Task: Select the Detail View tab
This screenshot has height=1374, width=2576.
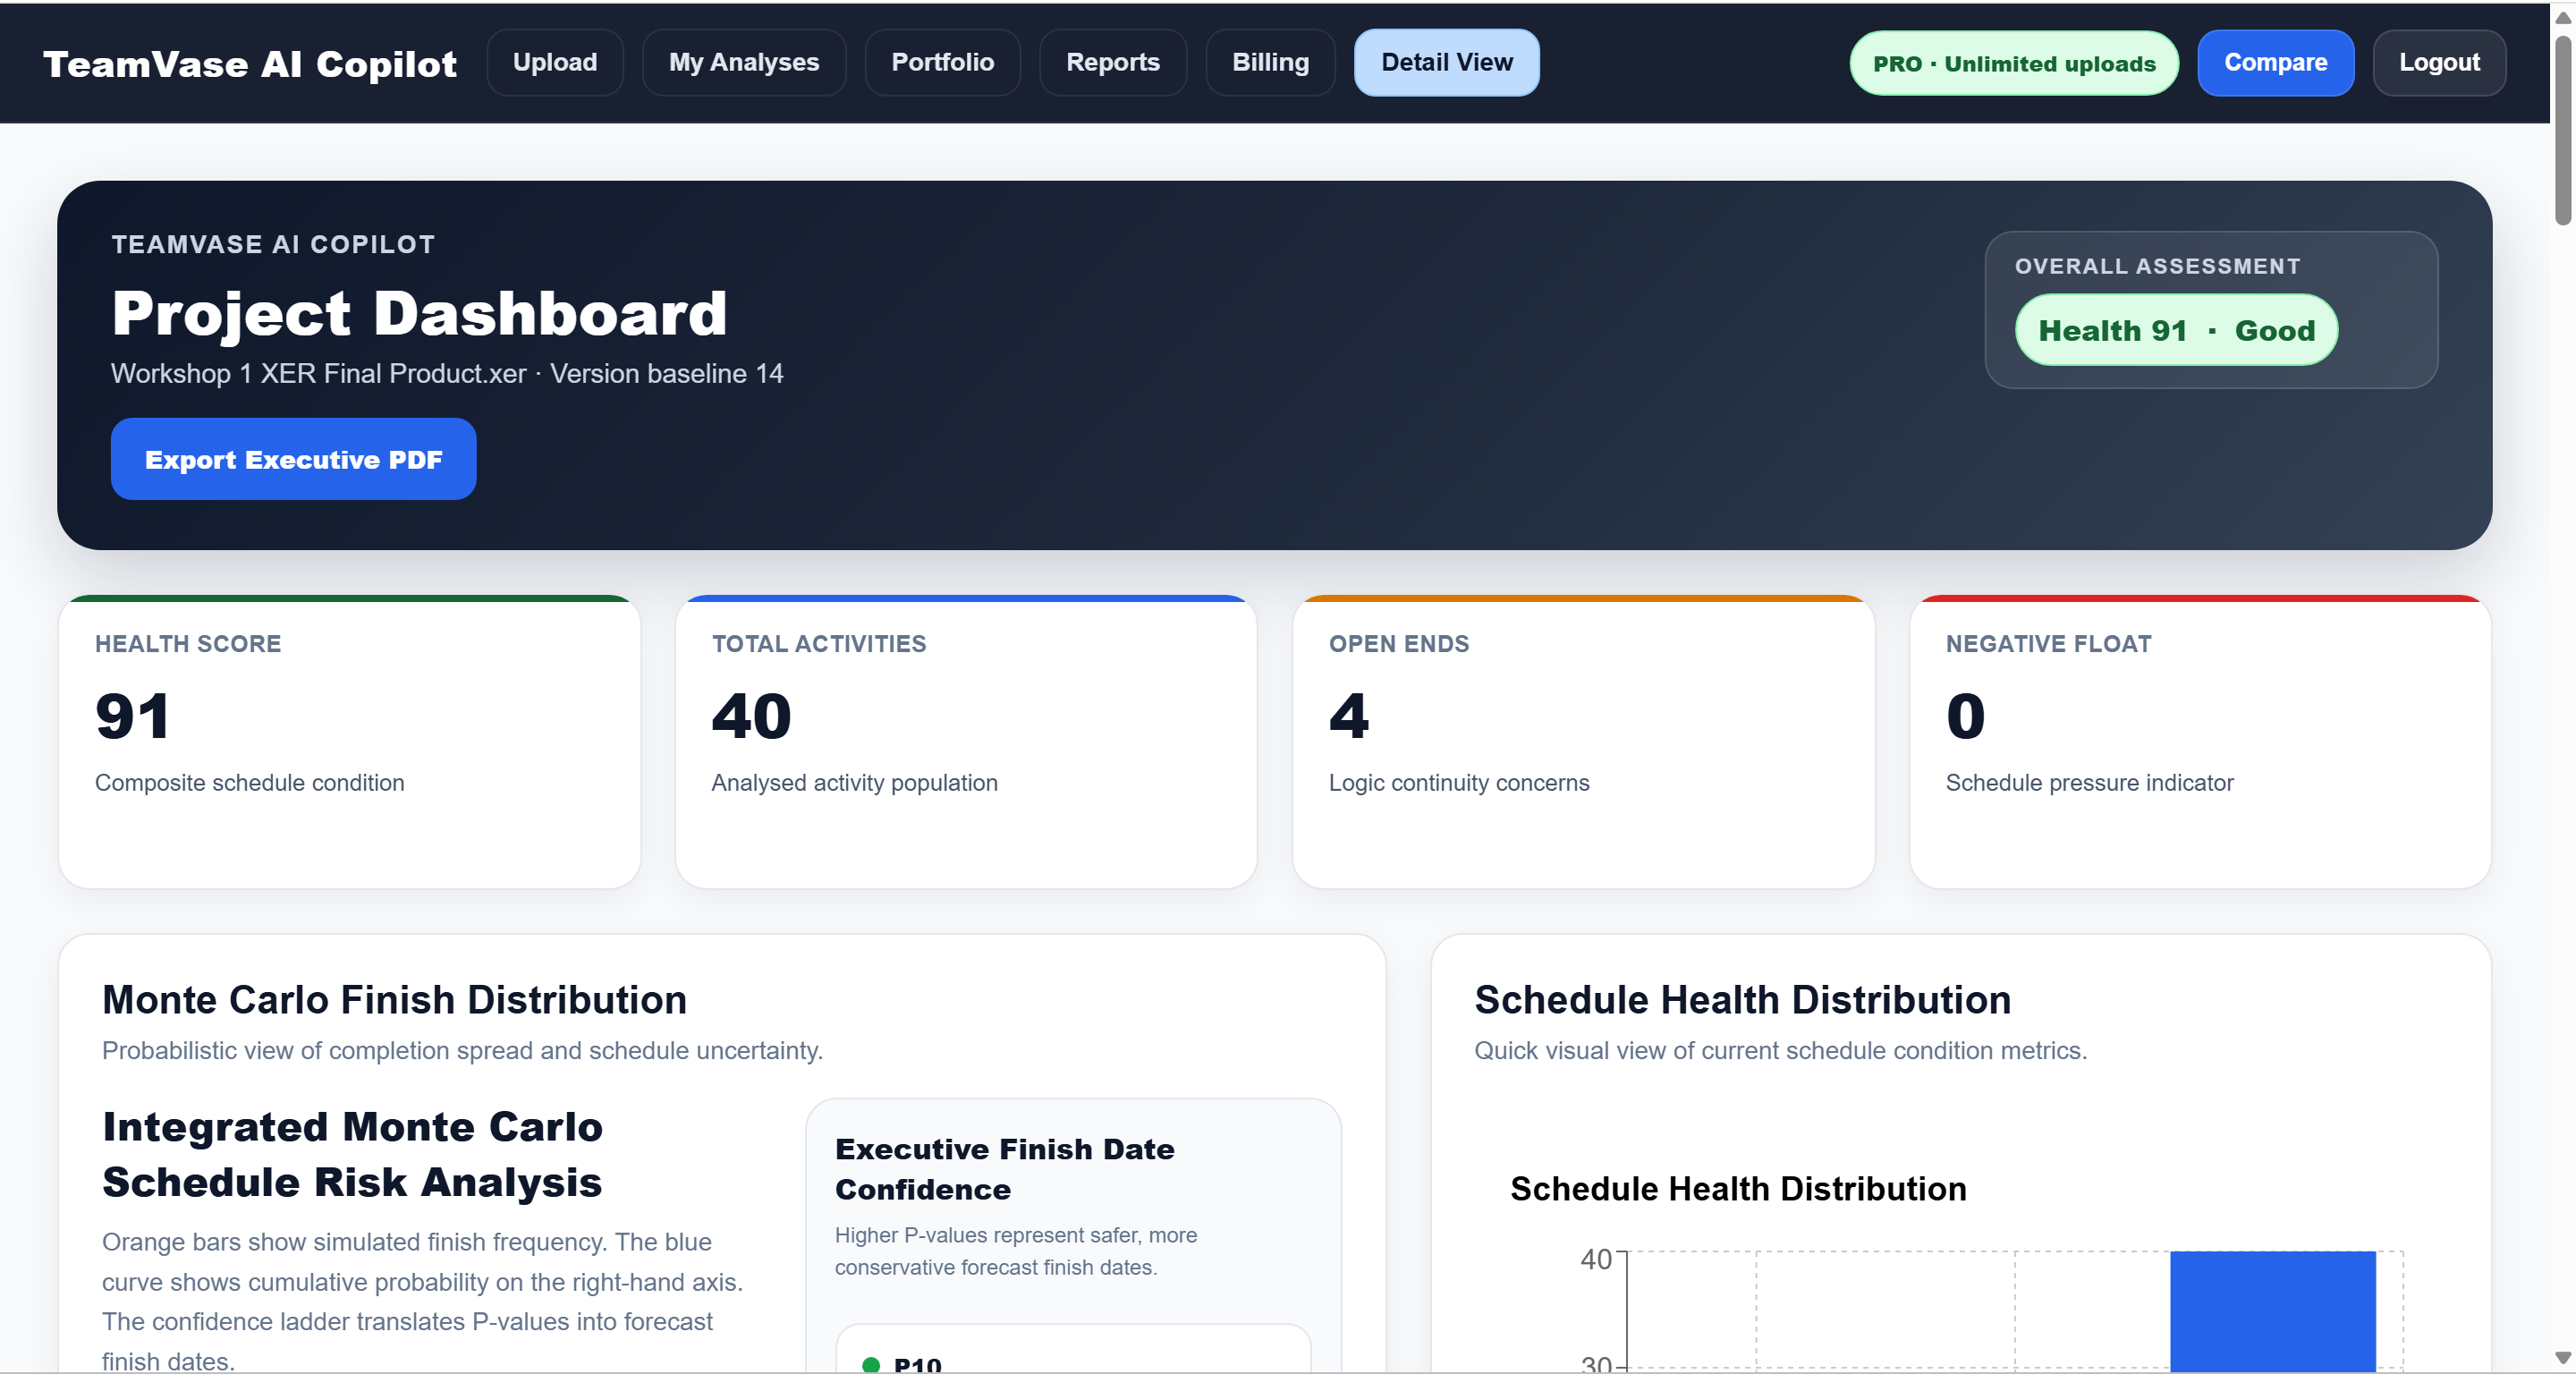Action: click(x=1446, y=63)
